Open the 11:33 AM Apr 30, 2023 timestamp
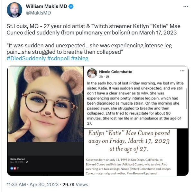Image resolution: width=194 pixels, height=192 pixels. tap(32, 185)
